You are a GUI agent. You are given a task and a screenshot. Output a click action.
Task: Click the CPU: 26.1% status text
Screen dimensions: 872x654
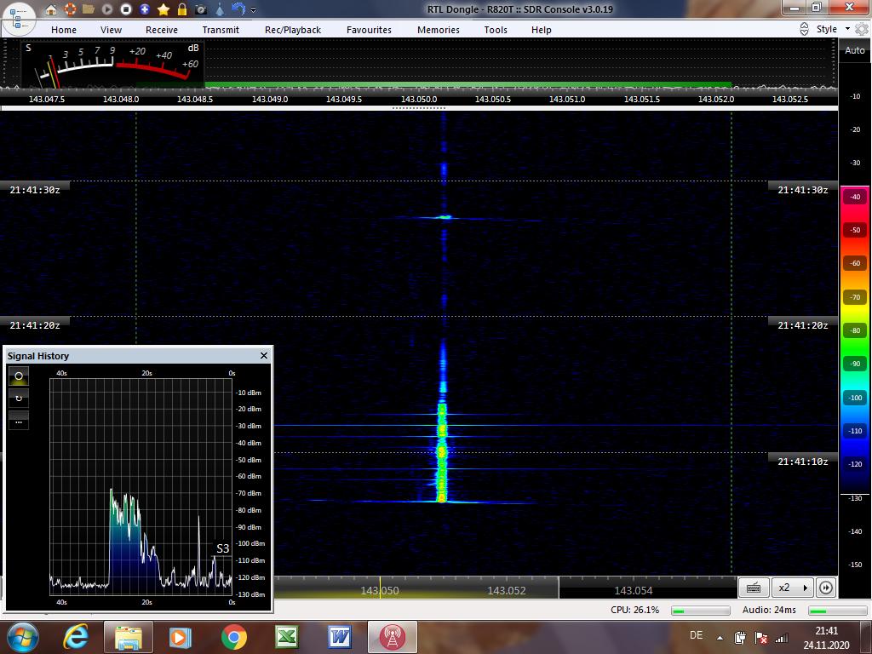[634, 610]
